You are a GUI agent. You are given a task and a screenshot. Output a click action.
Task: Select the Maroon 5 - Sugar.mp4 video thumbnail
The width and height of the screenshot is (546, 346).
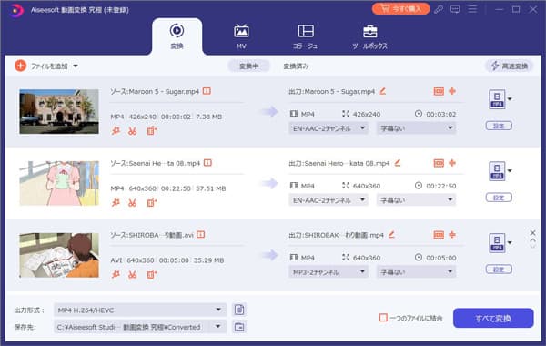59,111
